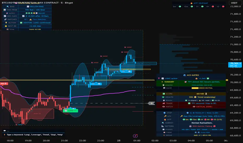Click the red BOS label at left edge

click(4, 83)
